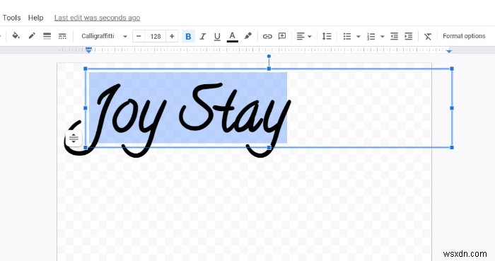Screen dimensions: 495x261
Task: Open the Tools menu
Action: click(12, 18)
